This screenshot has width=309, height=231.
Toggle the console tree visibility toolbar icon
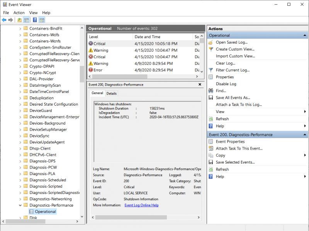26,20
